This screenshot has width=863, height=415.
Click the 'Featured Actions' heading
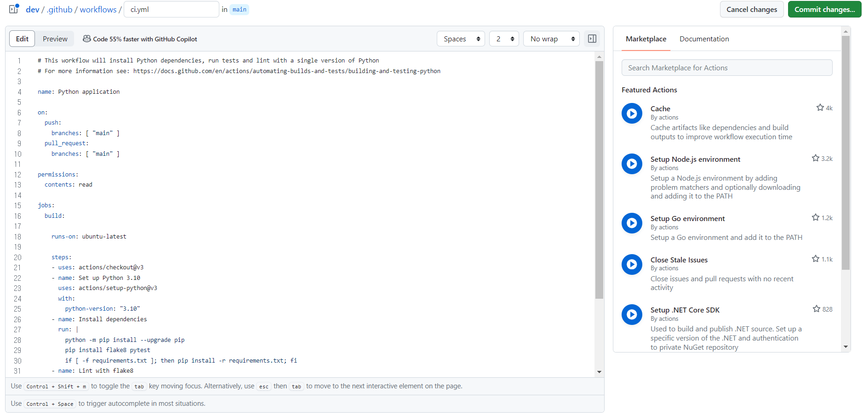coord(649,90)
